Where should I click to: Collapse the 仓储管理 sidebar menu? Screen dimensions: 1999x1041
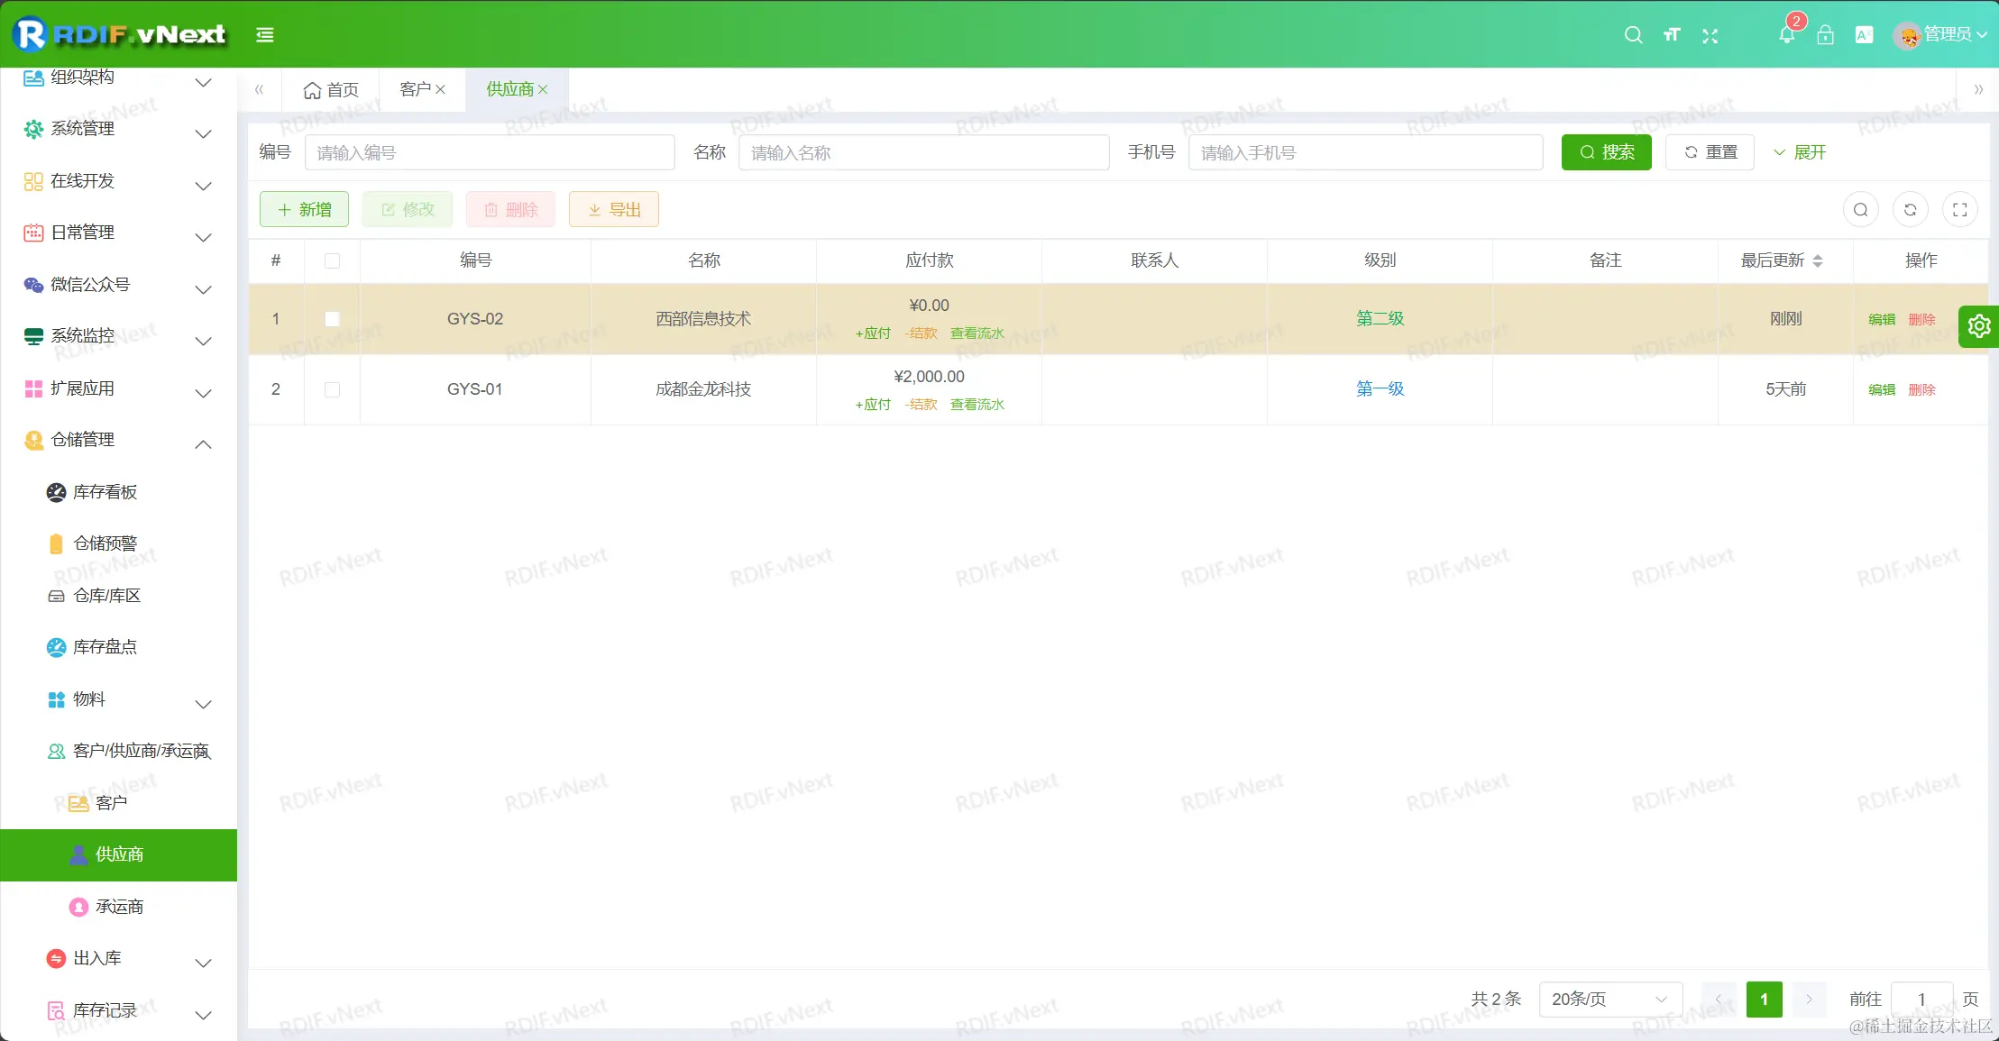[117, 440]
